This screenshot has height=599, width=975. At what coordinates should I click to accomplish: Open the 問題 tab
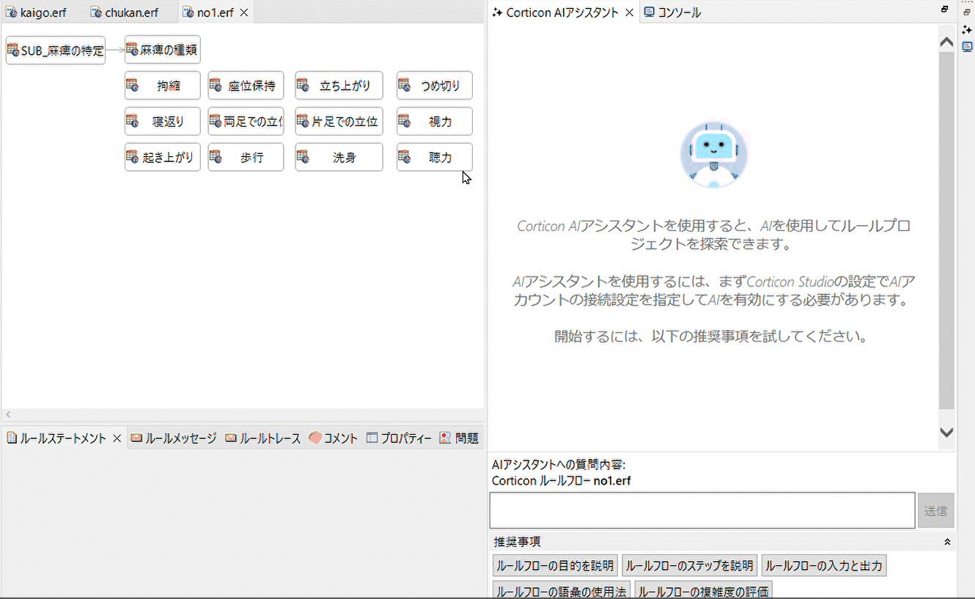point(460,438)
